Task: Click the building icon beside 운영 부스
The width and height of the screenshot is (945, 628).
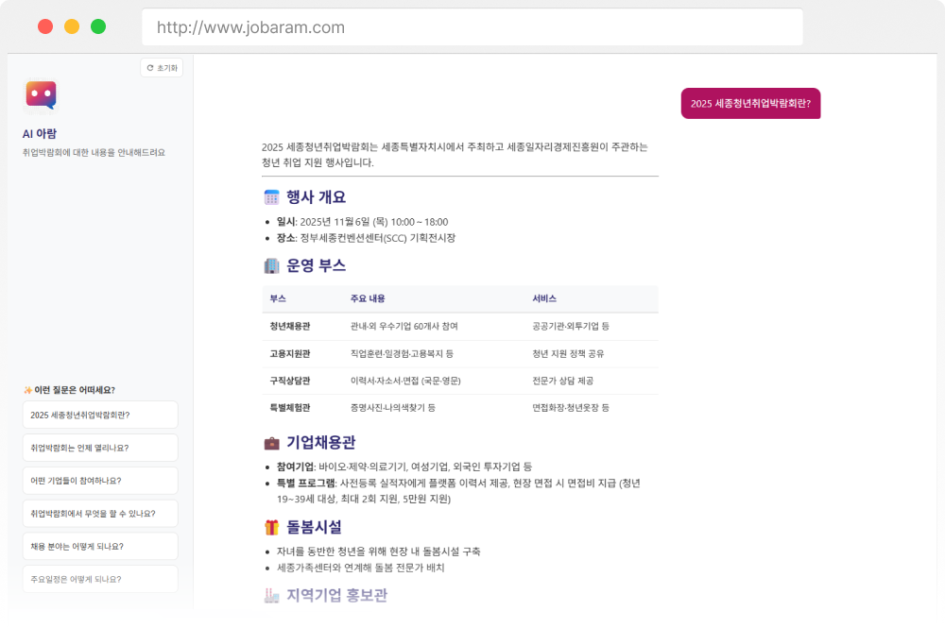Action: (x=271, y=265)
